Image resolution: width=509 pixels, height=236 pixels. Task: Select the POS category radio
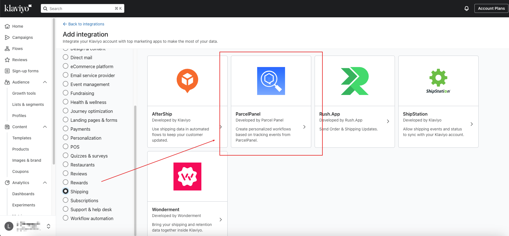coord(66,147)
